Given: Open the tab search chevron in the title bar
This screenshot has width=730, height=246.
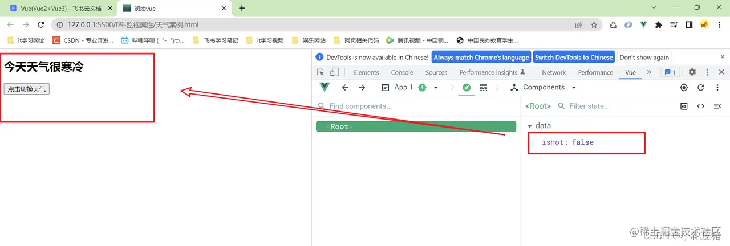Looking at the screenshot, I should click(654, 7).
